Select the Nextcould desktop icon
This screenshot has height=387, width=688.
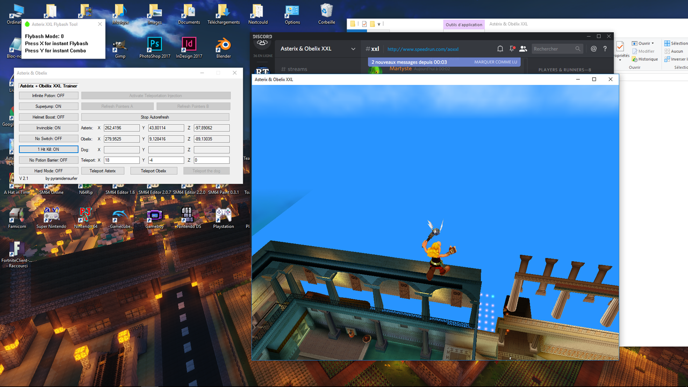257,15
